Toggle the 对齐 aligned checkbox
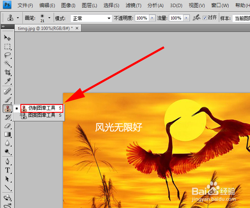The height and width of the screenshot is (208, 250). click(x=205, y=18)
